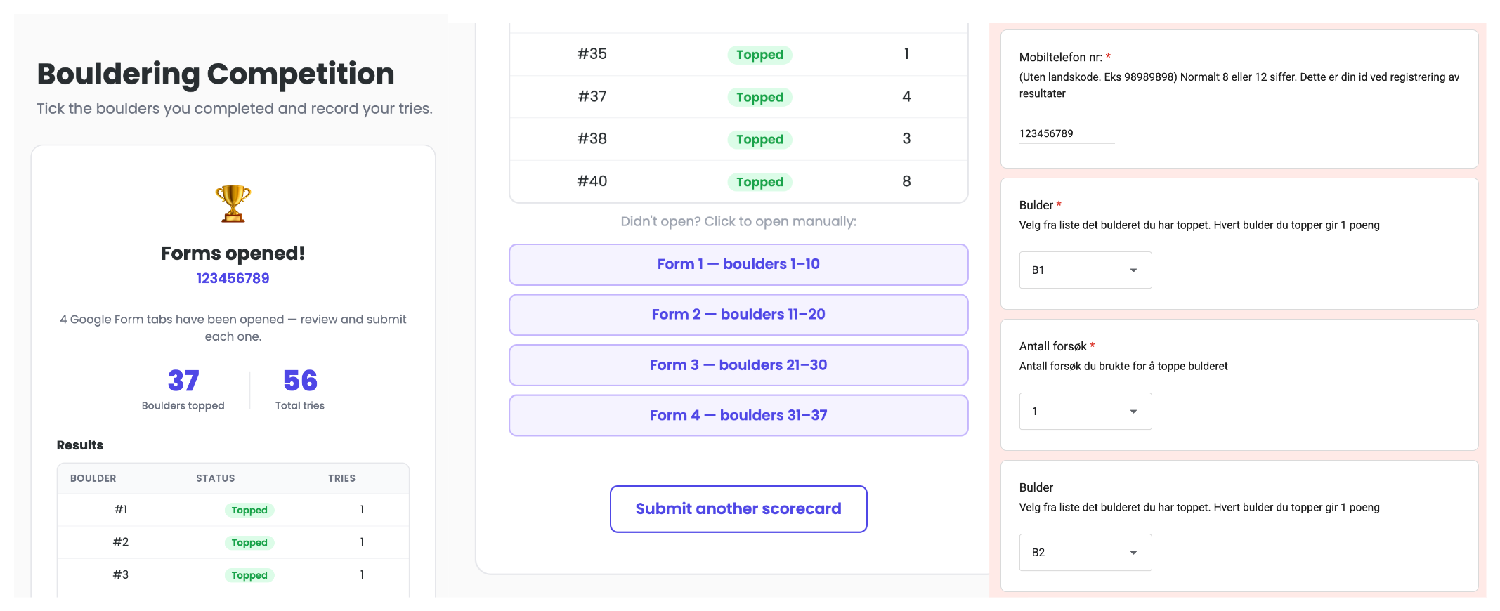Open Form 2 for boulders 11–20
This screenshot has width=1500, height=611.
[x=738, y=315]
